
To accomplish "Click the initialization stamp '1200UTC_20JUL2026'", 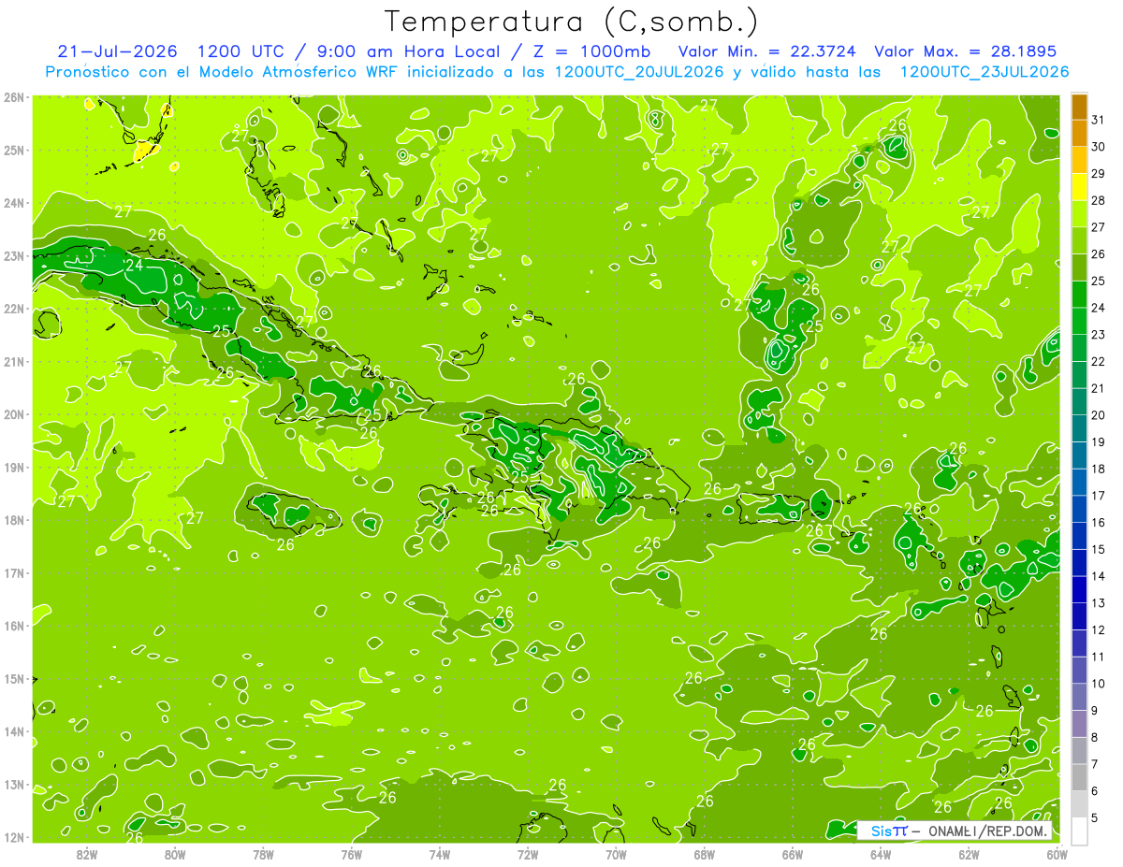I will pyautogui.click(x=639, y=72).
